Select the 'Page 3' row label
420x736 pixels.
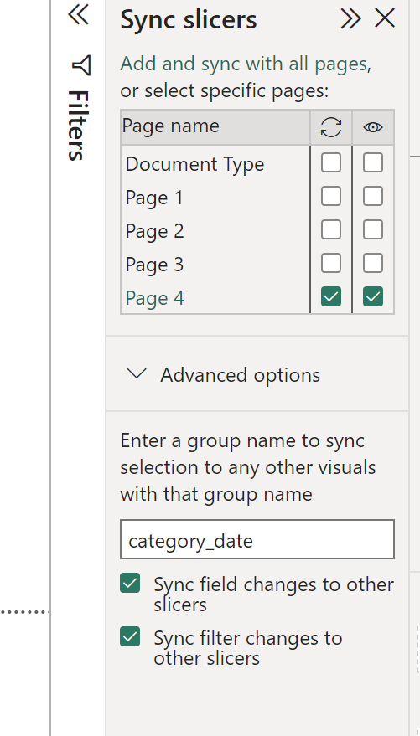point(154,265)
